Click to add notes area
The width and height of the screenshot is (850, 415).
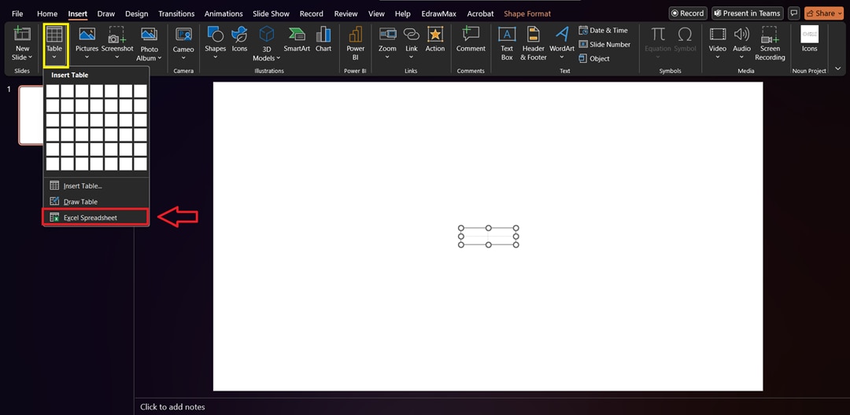coord(172,407)
